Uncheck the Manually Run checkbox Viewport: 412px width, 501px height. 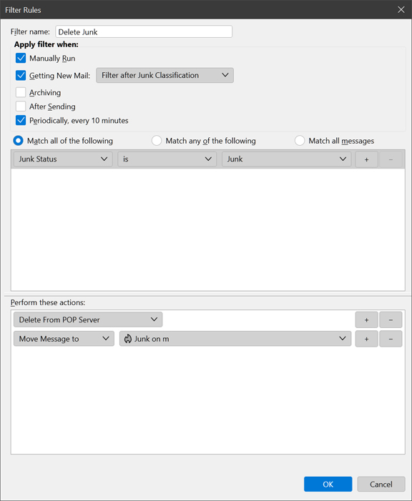(21, 58)
